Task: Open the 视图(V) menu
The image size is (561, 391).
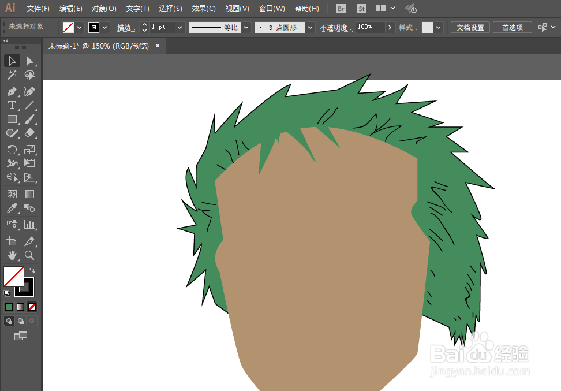Action: [x=237, y=8]
